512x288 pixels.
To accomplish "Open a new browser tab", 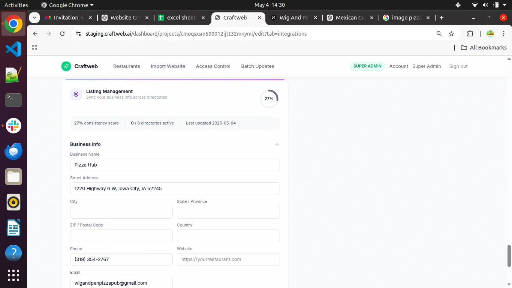I will point(442,18).
